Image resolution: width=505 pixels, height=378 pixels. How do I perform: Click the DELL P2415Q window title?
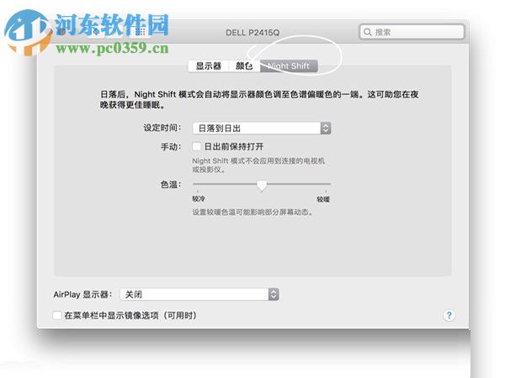click(252, 33)
